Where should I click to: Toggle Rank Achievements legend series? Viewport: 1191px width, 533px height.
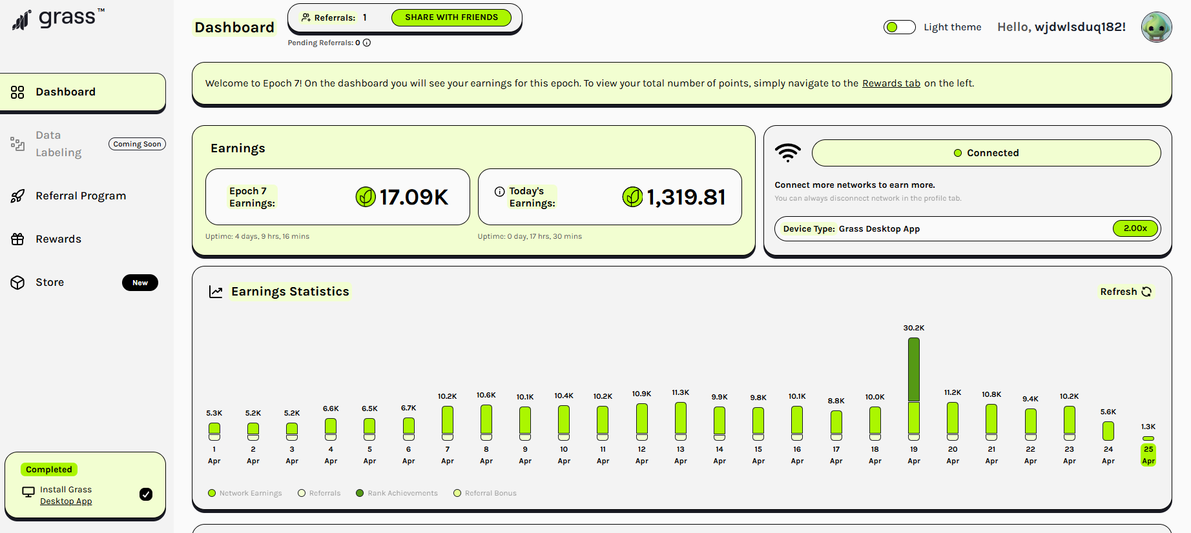(x=397, y=493)
